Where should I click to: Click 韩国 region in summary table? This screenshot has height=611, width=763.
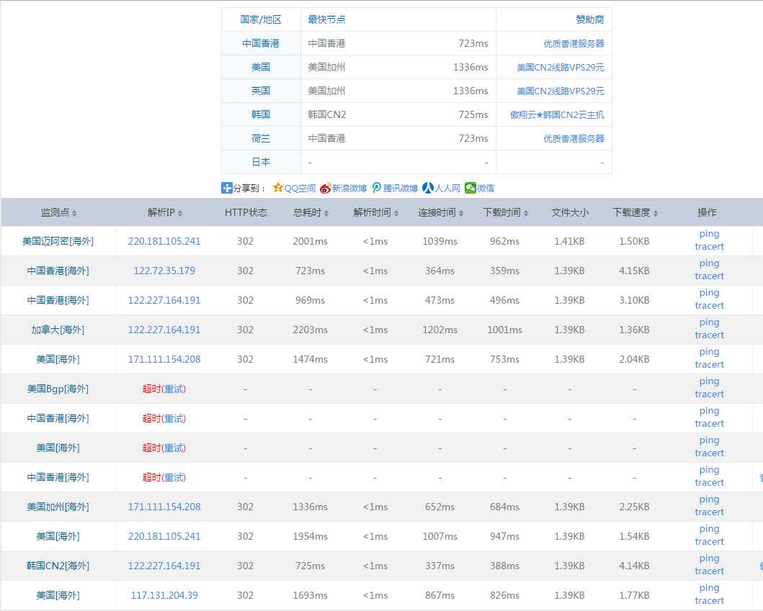point(261,114)
